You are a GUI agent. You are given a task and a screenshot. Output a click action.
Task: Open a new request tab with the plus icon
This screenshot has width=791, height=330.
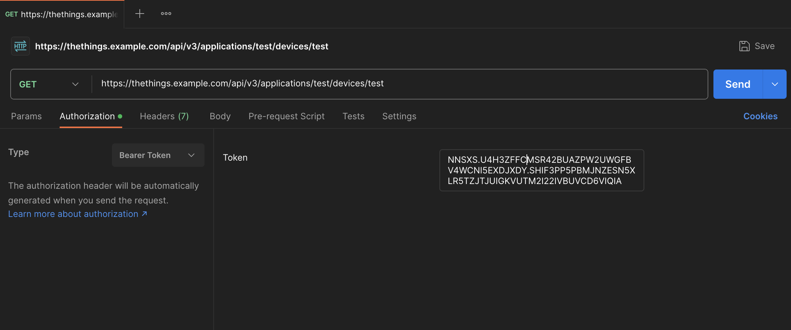140,14
